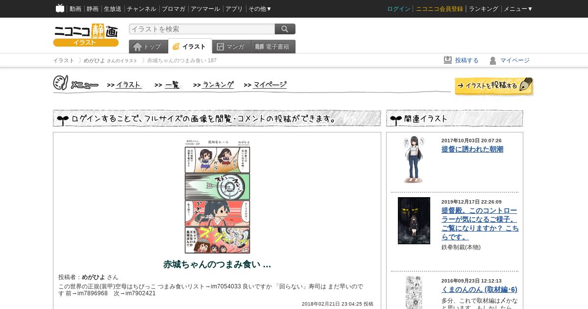Click date text 2018年02月21日 23:04:25 投稿
588x309 pixels.
pyautogui.click(x=338, y=304)
